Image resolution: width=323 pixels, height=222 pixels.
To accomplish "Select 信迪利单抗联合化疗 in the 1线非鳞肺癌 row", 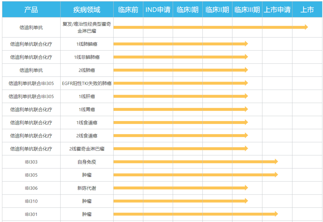I will click(x=31, y=57).
